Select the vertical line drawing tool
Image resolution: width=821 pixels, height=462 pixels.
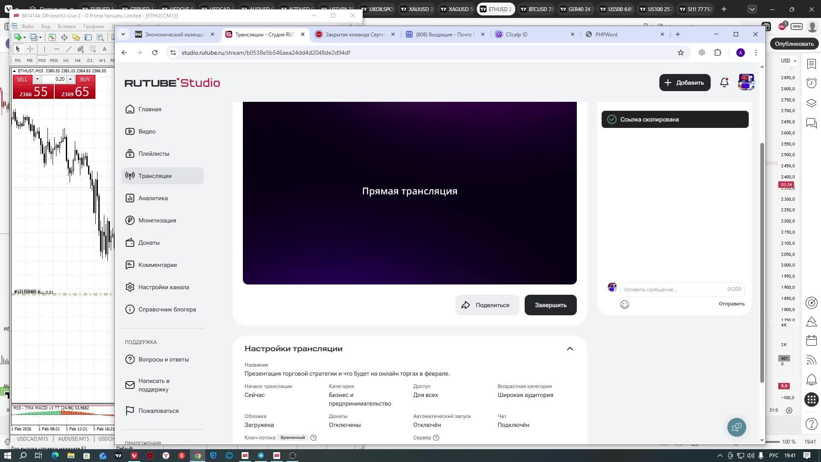[x=44, y=49]
